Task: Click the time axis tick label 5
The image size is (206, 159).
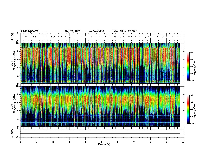Action: tap(102, 142)
